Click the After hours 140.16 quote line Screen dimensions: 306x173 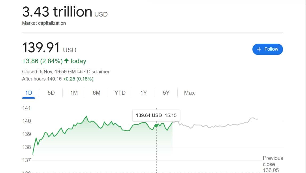tap(58, 79)
